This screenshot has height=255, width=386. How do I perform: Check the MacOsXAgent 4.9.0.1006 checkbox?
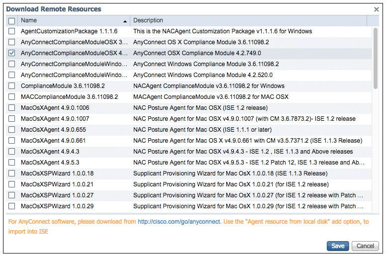11,108
